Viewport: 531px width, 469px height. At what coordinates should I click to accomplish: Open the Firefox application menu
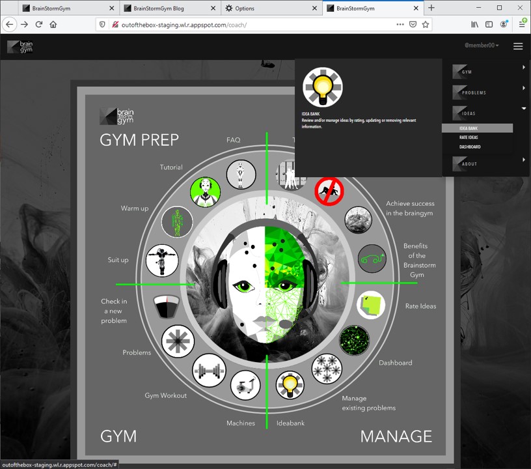(523, 24)
